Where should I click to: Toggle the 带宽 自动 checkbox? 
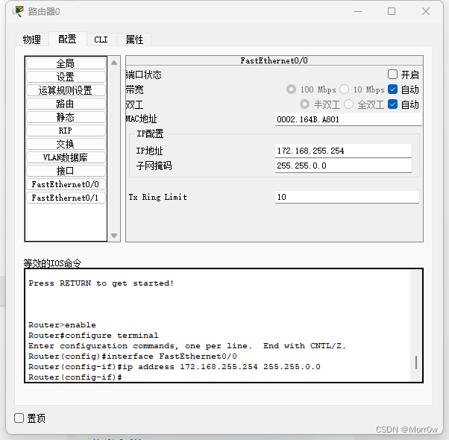point(392,89)
